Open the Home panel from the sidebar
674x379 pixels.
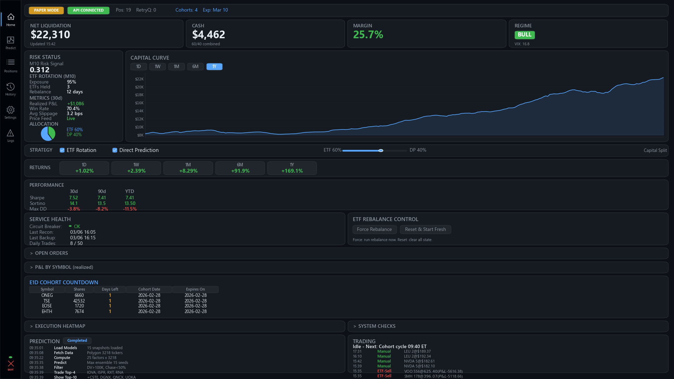click(x=10, y=20)
